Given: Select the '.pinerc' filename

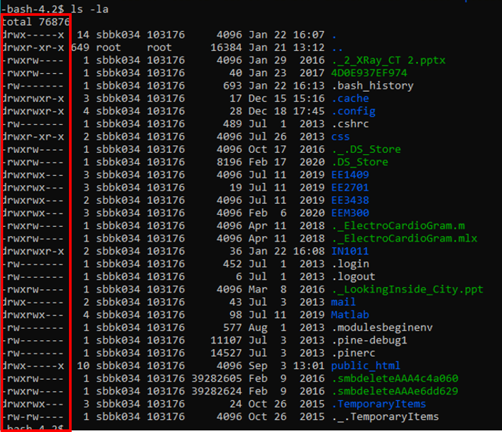Looking at the screenshot, I should [353, 353].
